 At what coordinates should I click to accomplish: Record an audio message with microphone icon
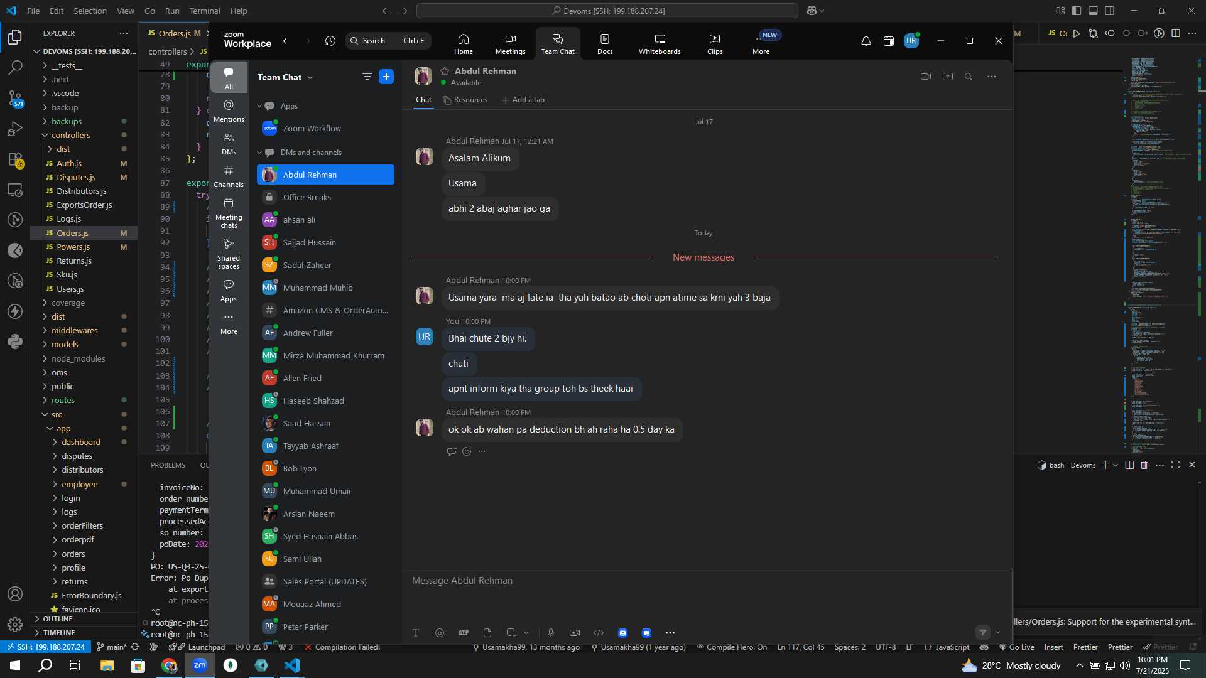click(x=551, y=633)
